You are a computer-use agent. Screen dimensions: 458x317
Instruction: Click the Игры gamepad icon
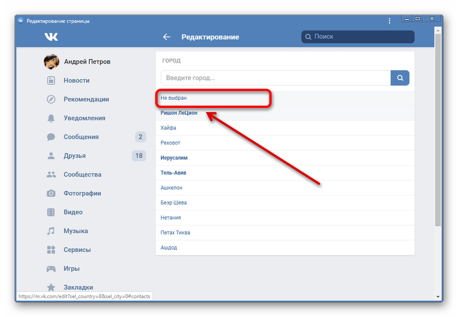coord(51,269)
